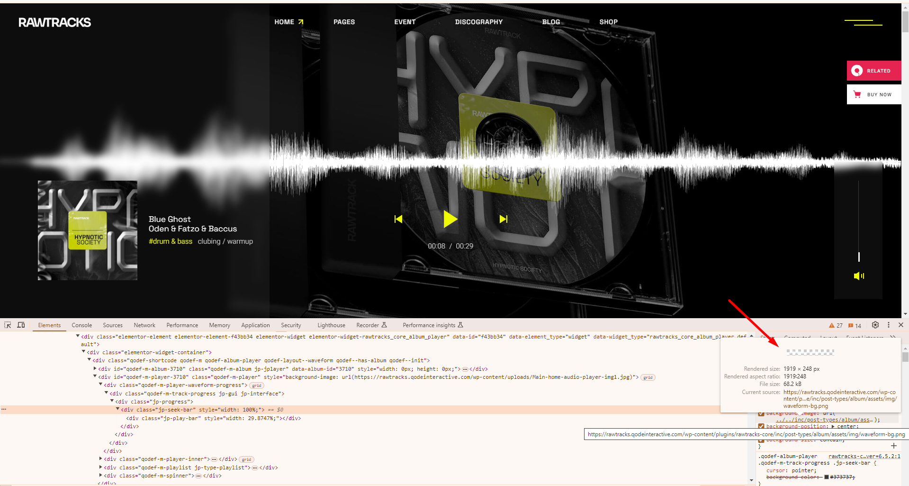Click the 27 warnings indicator
909x486 pixels.
click(x=836, y=325)
